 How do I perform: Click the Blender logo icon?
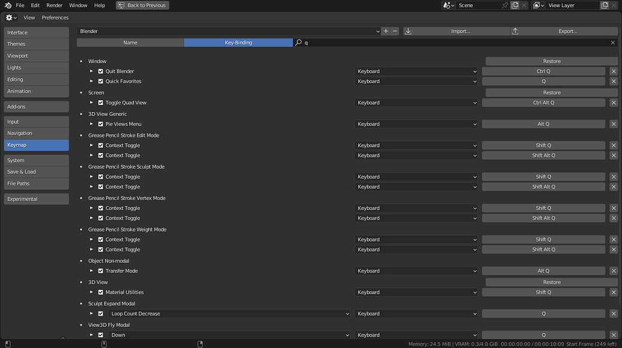(8, 5)
